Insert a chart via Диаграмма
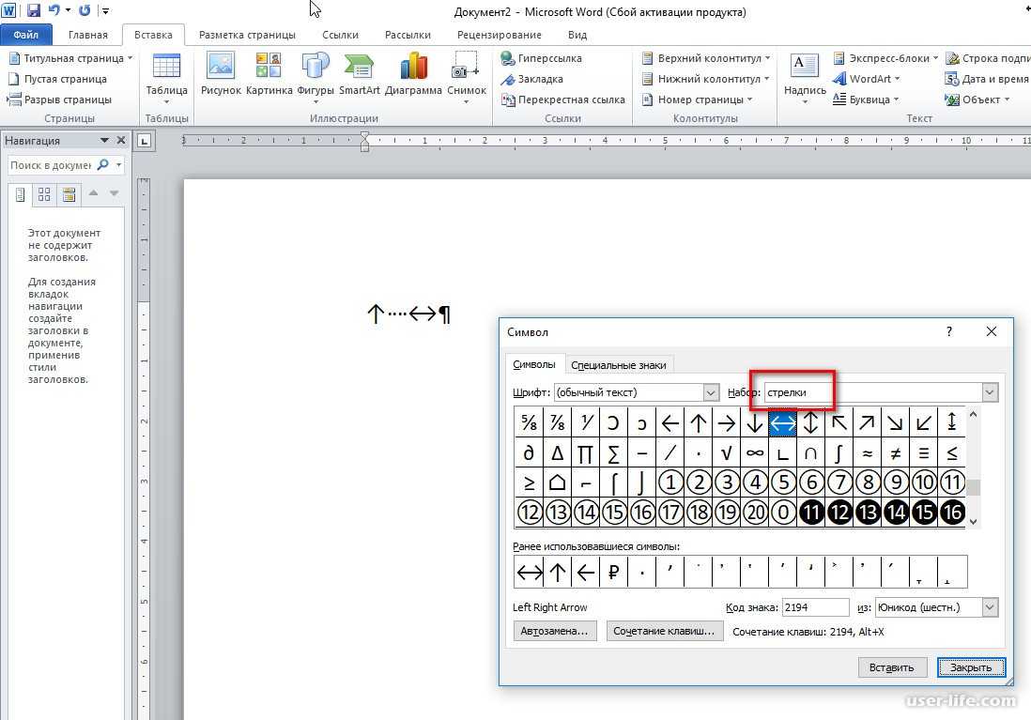The image size is (1031, 720). pyautogui.click(x=413, y=75)
